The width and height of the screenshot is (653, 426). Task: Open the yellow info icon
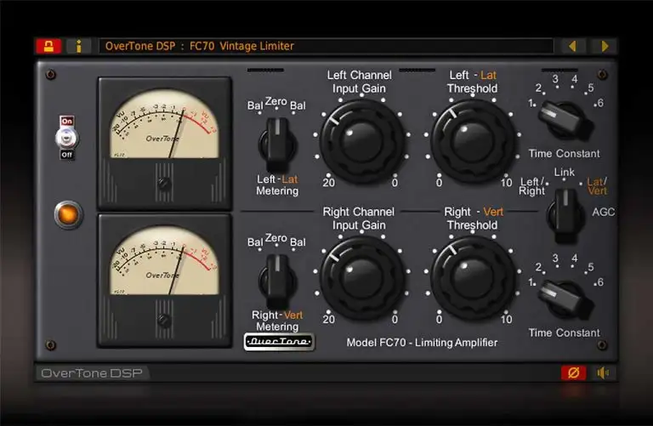78,46
